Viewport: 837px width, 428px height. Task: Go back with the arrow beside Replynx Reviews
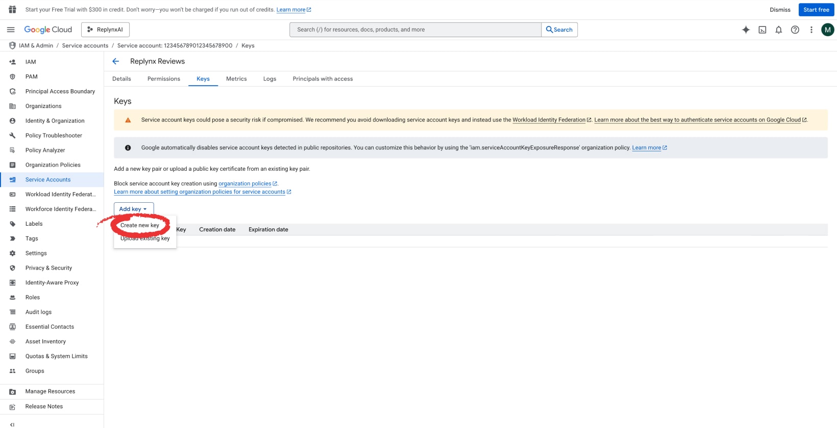pos(116,61)
